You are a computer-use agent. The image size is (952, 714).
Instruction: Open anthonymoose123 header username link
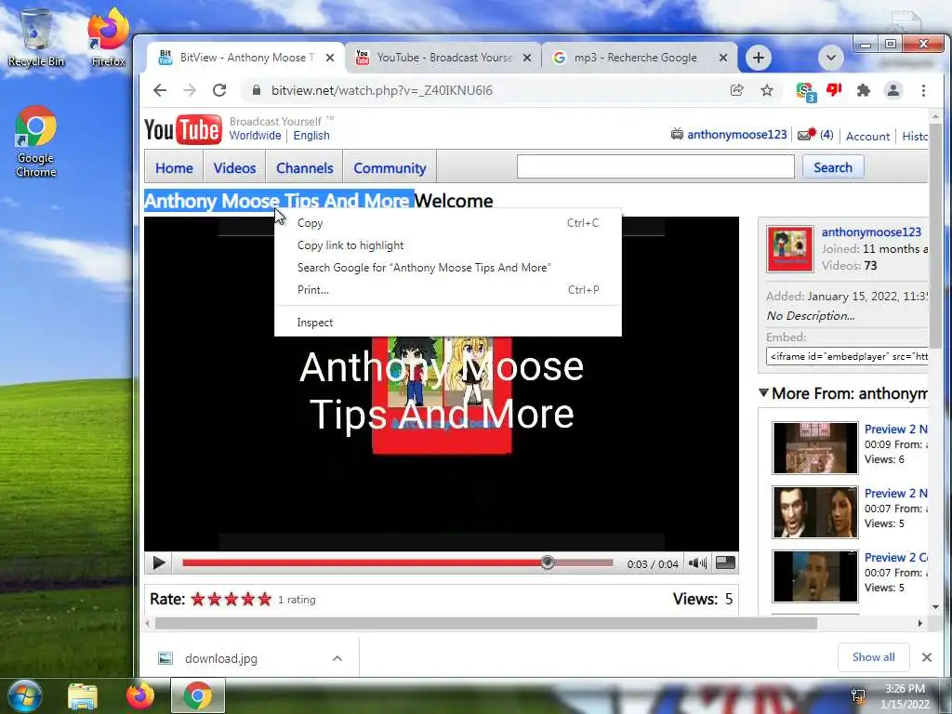pyautogui.click(x=736, y=134)
